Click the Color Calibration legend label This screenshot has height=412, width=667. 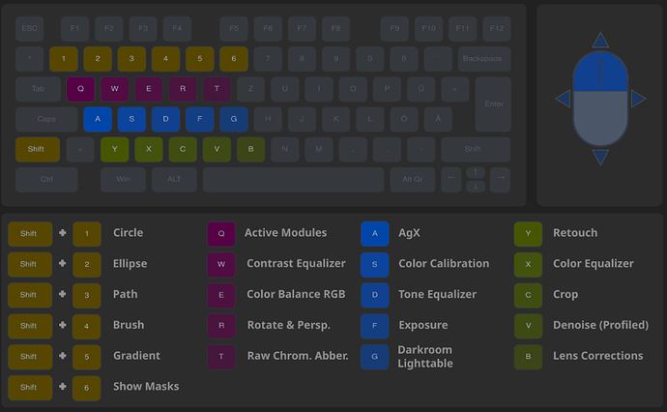(x=444, y=263)
